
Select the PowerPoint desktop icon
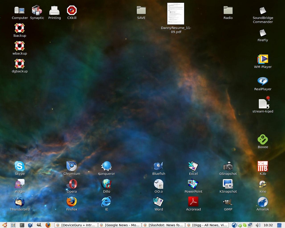pos(193,184)
